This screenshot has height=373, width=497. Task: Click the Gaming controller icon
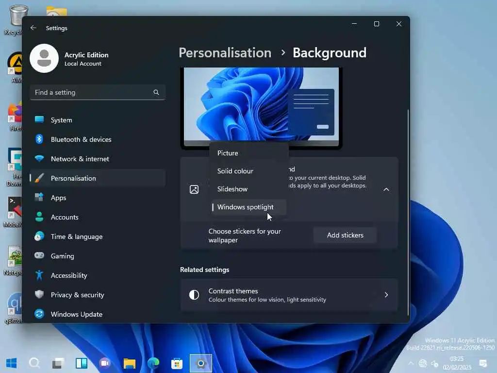click(39, 255)
